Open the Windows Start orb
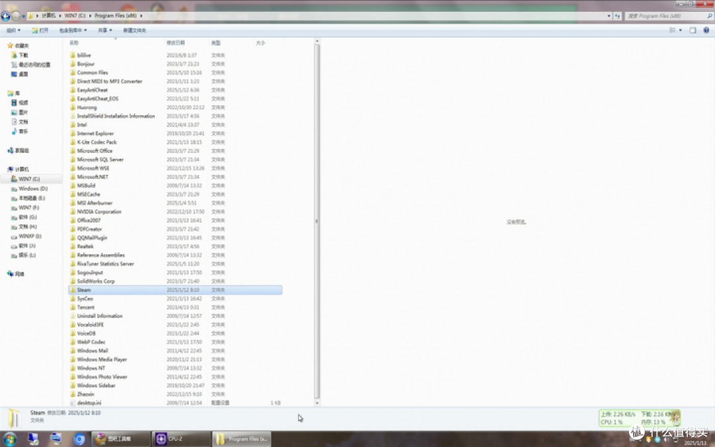This screenshot has height=447, width=715. 9,439
